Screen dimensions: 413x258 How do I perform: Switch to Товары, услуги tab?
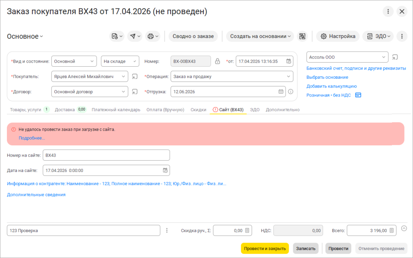(29, 110)
